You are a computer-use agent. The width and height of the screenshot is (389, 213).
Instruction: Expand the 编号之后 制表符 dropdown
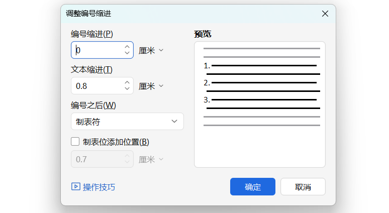pyautogui.click(x=127, y=122)
